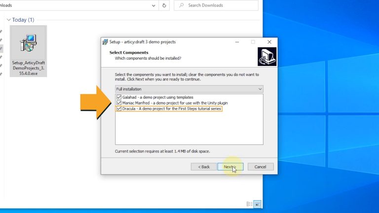Image resolution: width=379 pixels, height=213 pixels.
Task: Switch Explorer to details view
Action: click(249, 204)
